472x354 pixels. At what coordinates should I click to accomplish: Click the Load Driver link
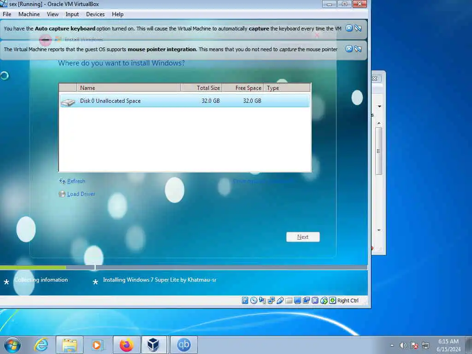(x=81, y=194)
